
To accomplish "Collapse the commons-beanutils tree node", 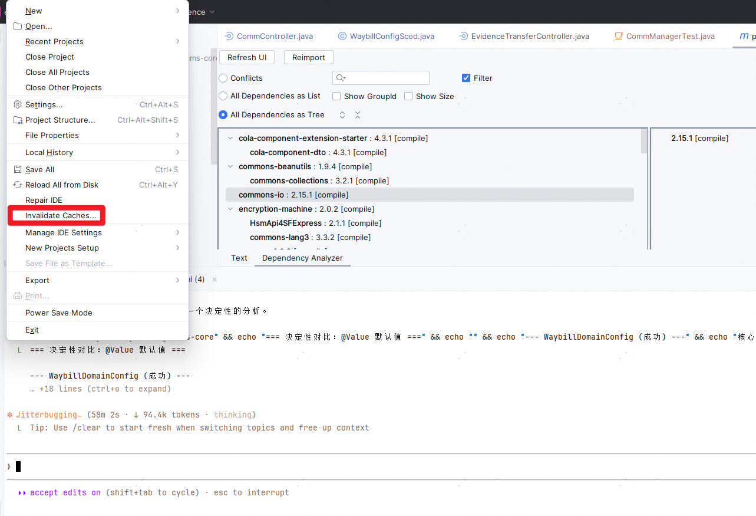I will [x=230, y=166].
